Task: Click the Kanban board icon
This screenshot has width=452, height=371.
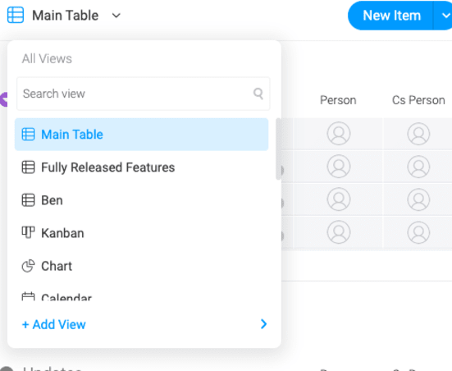Action: [28, 232]
